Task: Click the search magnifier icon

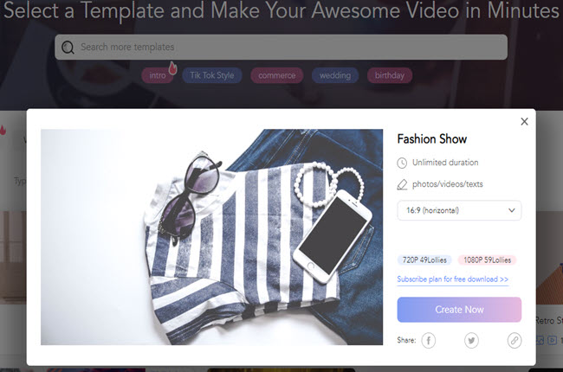Action: coord(68,47)
